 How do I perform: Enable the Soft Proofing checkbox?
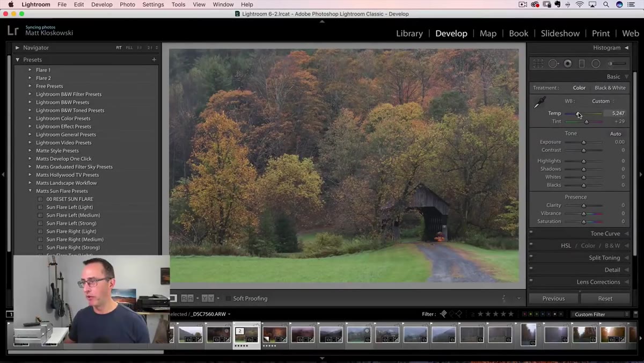[228, 299]
